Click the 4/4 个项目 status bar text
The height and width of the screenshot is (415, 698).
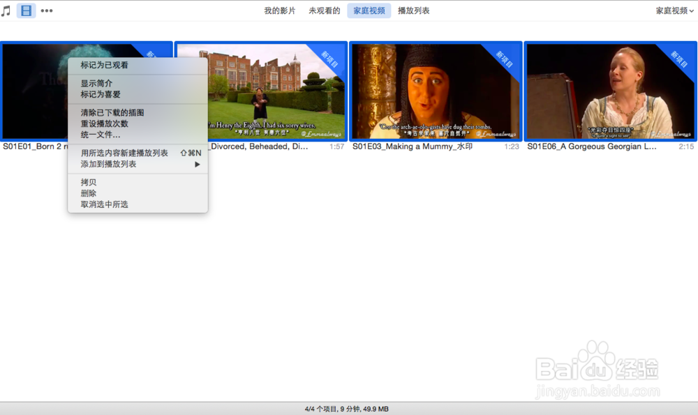(x=347, y=409)
